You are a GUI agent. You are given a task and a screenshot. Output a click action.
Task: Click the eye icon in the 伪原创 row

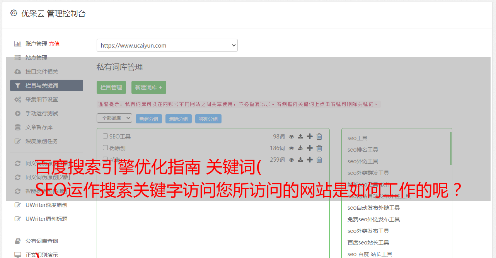[x=291, y=148]
